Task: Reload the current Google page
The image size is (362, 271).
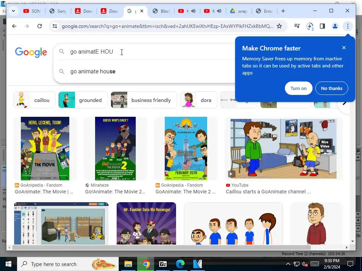Action: tap(40, 26)
